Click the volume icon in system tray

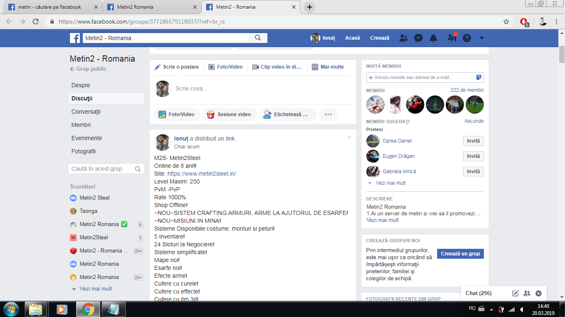point(523,309)
